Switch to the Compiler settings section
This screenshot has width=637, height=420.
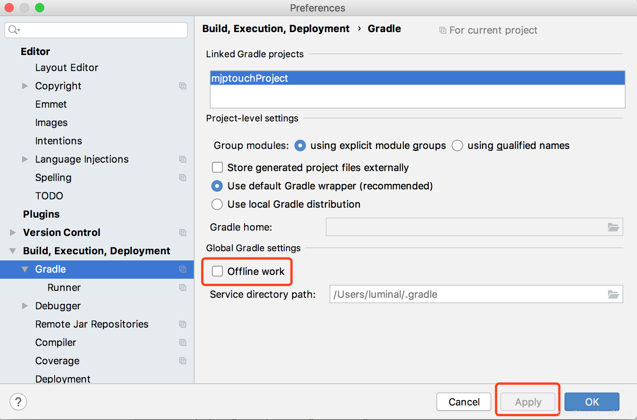coord(56,342)
